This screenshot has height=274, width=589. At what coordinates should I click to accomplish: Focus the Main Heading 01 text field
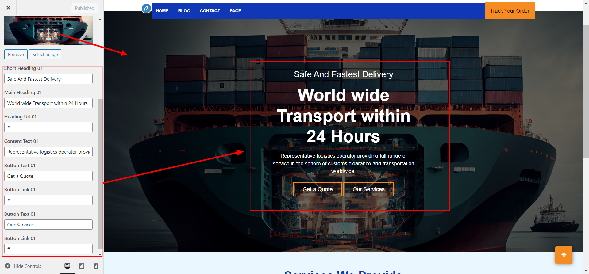click(48, 103)
